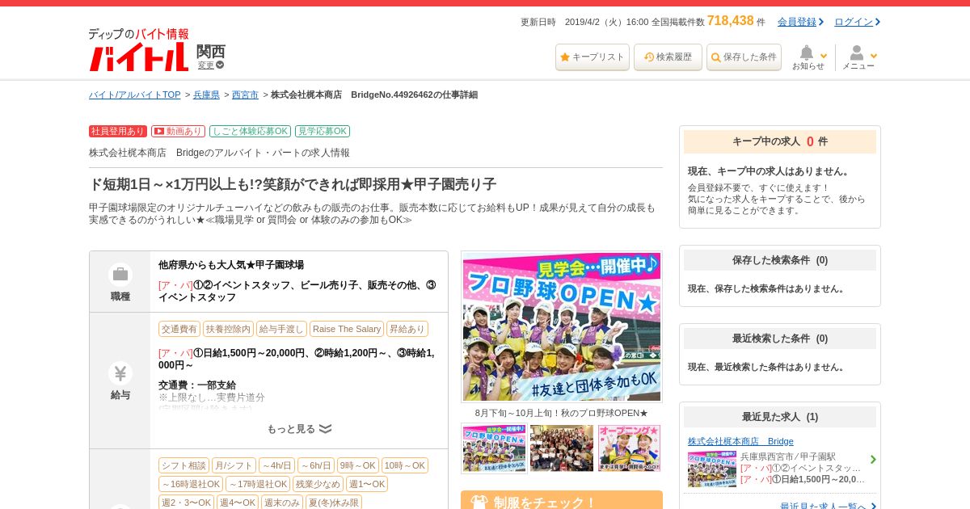The width and height of the screenshot is (970, 509).
Task: Open 最近見た求人一覧へ link
Action: 823,507
